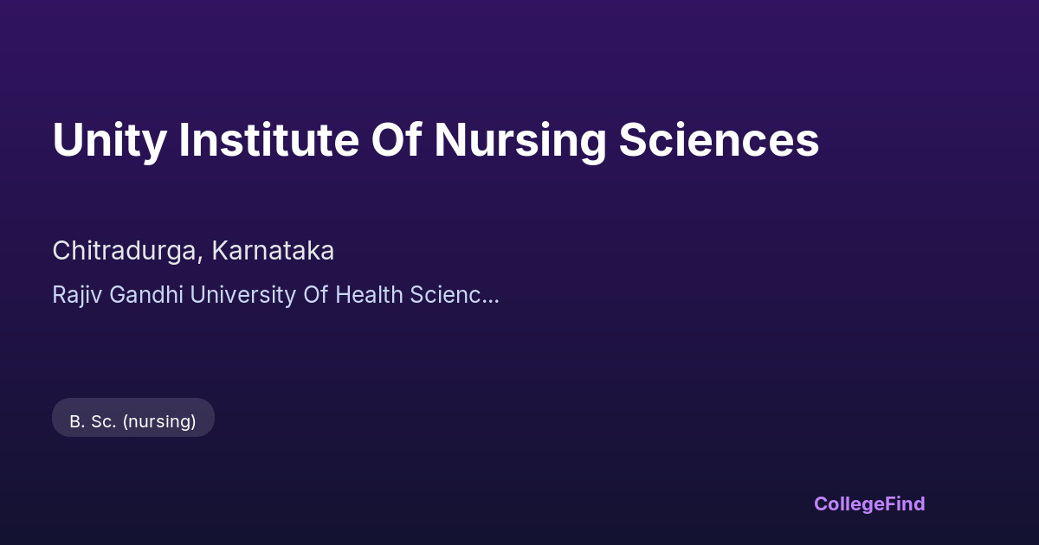Click "Karnataka" in the location line
This screenshot has height=545, width=1039.
(273, 251)
